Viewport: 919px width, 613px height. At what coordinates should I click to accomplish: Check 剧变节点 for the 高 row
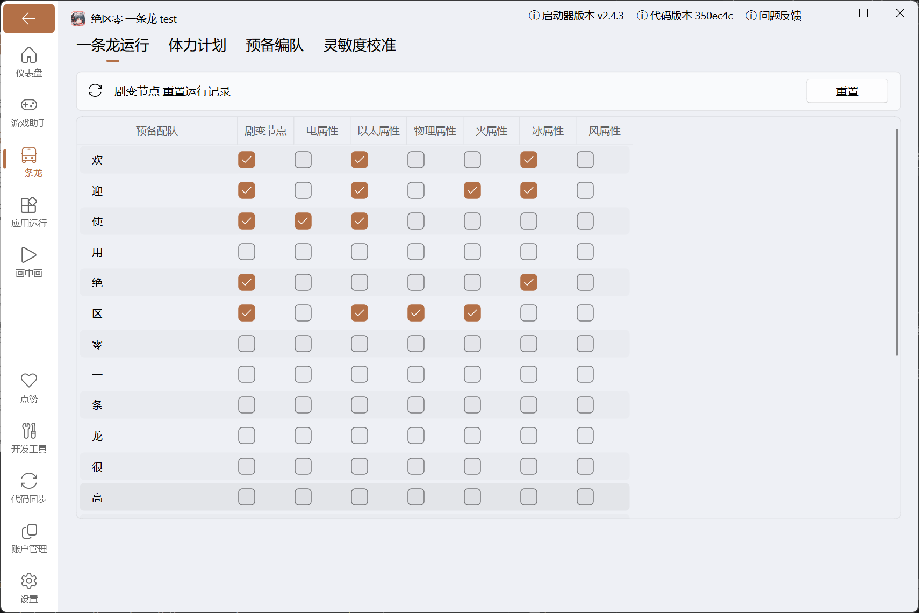pyautogui.click(x=247, y=497)
